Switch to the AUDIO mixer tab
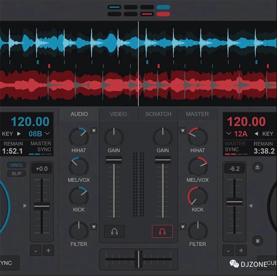This screenshot has width=277, height=276. [79, 114]
